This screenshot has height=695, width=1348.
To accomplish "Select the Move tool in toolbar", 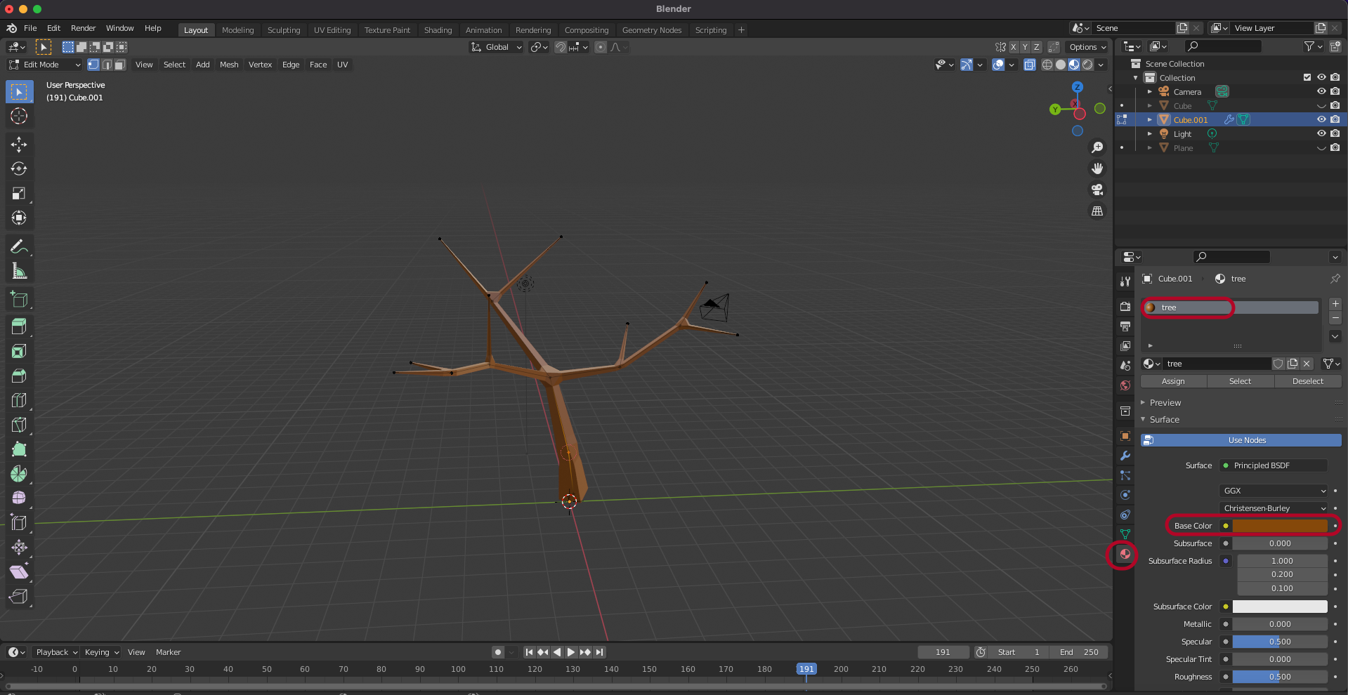I will (x=19, y=145).
